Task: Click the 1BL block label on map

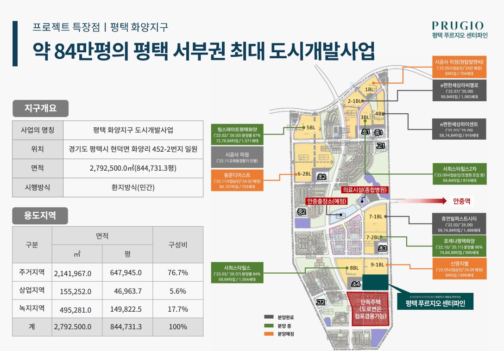Action: 369,90
